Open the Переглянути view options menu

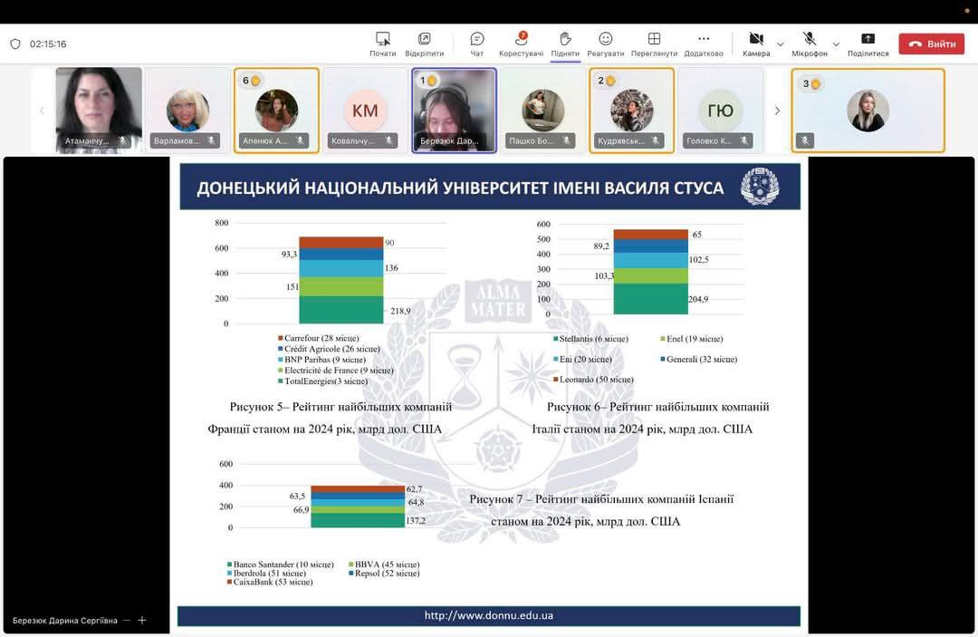pyautogui.click(x=654, y=44)
